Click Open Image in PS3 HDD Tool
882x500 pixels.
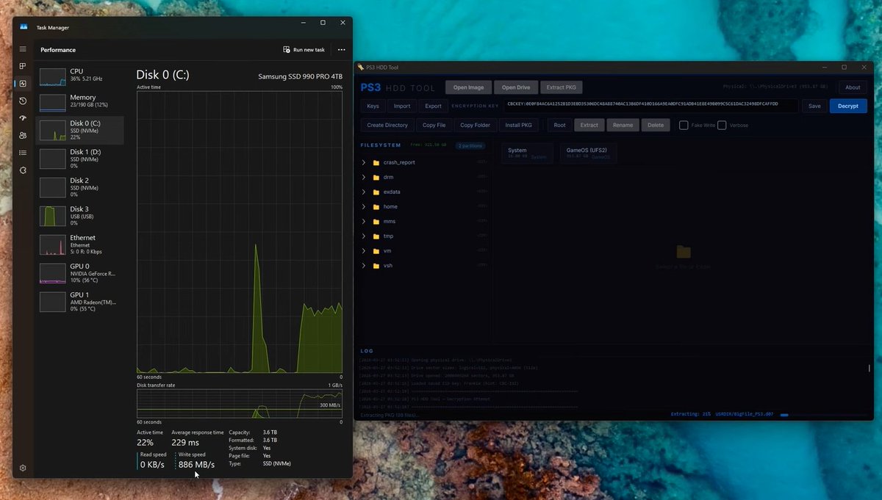tap(468, 87)
